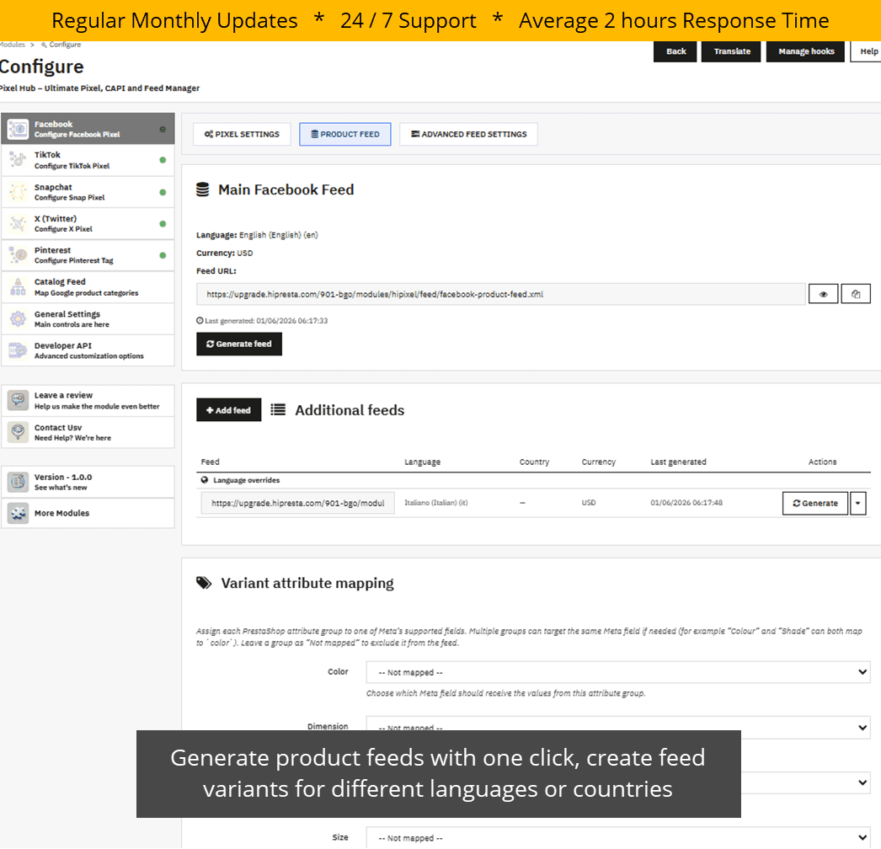Generate the Italian additional feed

[x=814, y=503]
